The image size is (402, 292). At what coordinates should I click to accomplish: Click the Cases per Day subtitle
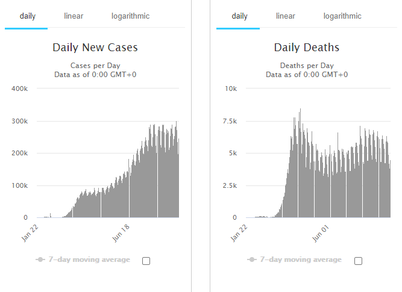(x=95, y=65)
